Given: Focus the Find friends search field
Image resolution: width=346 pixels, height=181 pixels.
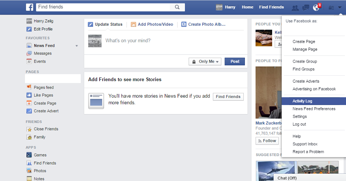Looking at the screenshot, I should 103,7.
